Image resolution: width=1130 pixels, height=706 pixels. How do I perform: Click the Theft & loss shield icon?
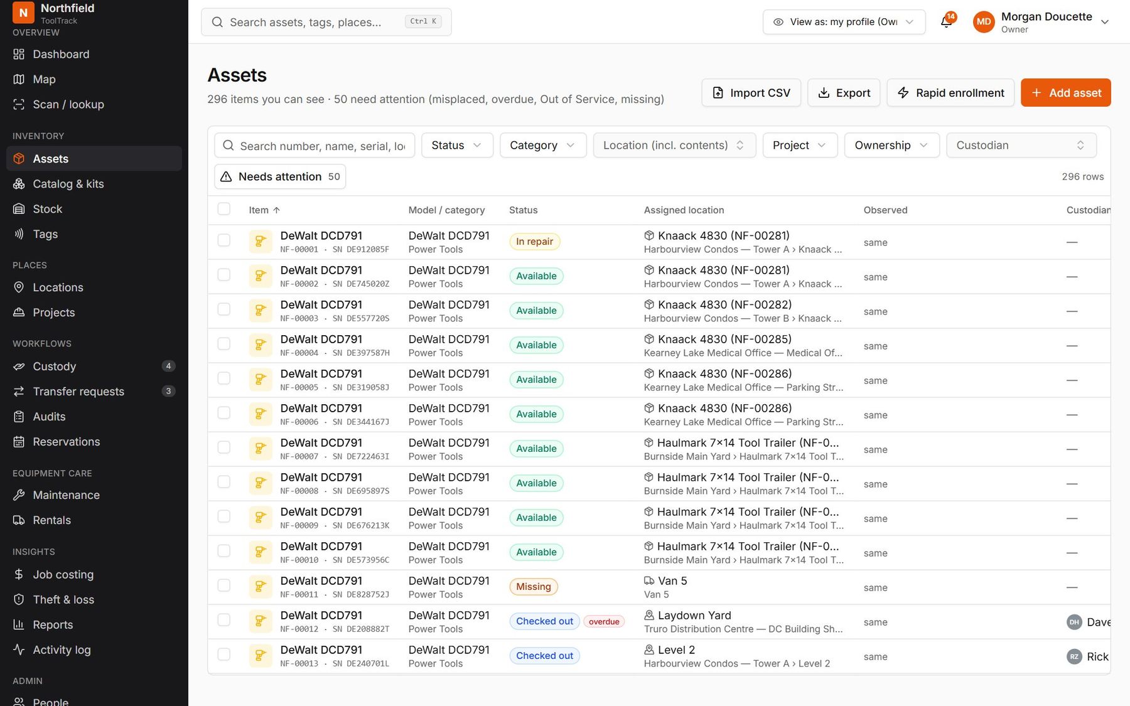pos(19,599)
